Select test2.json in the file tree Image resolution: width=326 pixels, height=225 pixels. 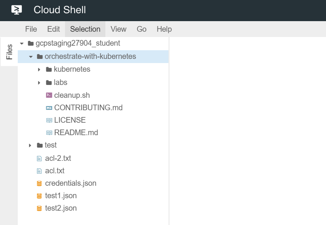coord(61,208)
